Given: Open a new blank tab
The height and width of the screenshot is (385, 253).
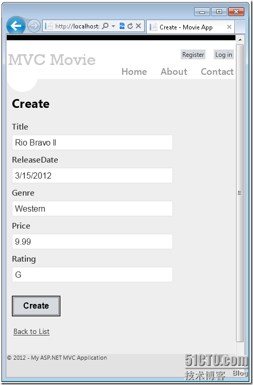Looking at the screenshot, I should [x=240, y=27].
